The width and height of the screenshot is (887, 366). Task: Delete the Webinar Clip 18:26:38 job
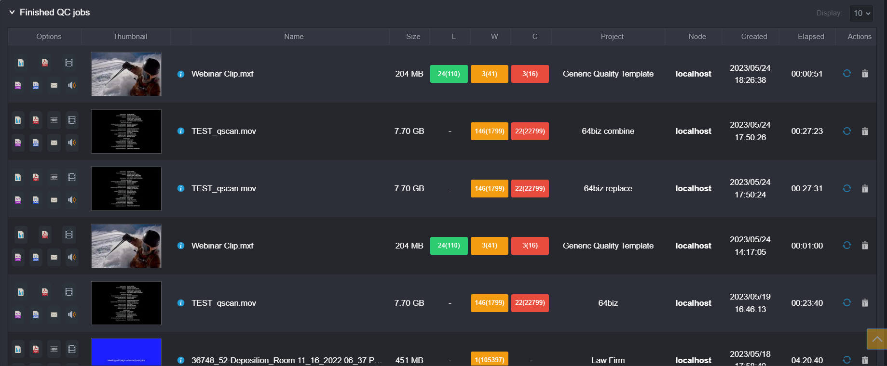[865, 74]
